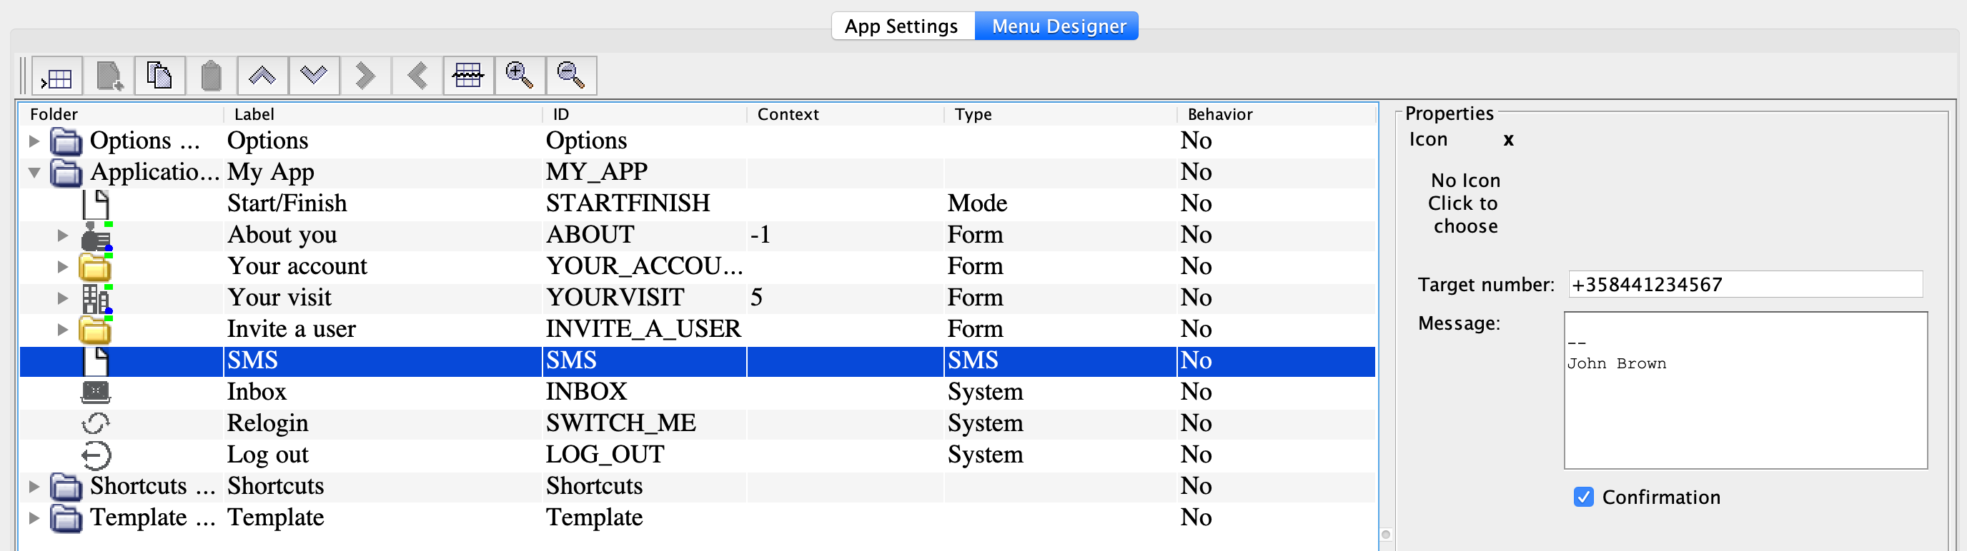Expand the About you row

[63, 236]
